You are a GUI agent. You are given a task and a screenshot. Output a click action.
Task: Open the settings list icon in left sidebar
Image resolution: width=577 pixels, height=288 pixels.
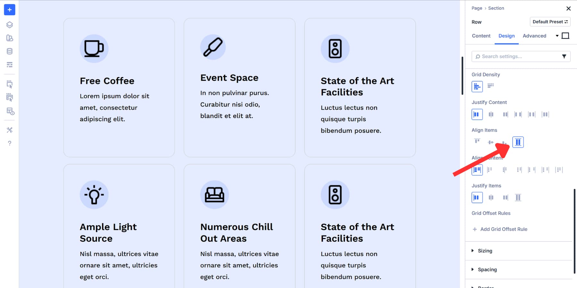coord(9,64)
